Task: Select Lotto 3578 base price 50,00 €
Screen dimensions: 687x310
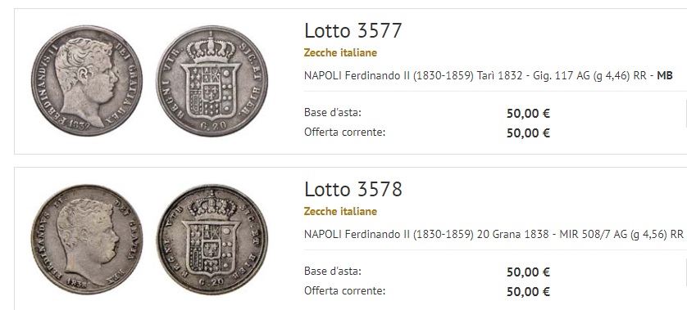Action: click(x=528, y=272)
